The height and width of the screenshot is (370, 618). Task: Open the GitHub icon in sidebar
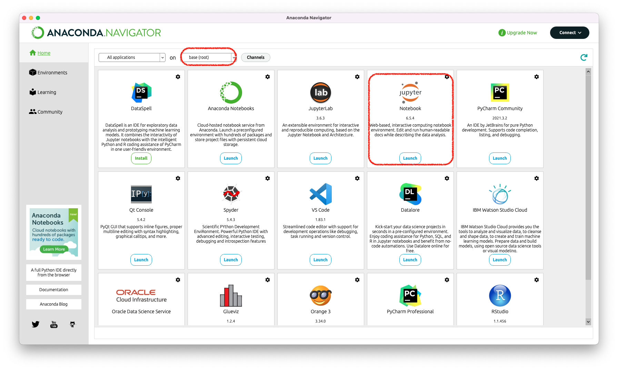[x=72, y=324]
